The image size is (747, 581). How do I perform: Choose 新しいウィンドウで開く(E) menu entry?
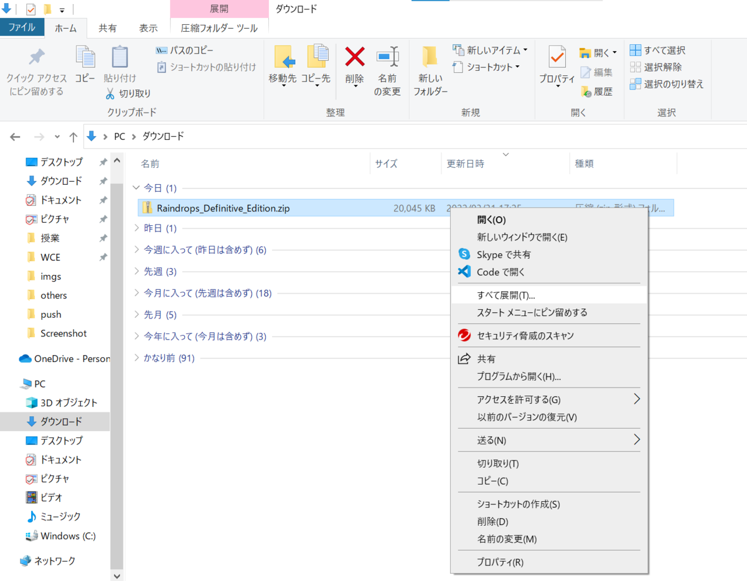548,237
